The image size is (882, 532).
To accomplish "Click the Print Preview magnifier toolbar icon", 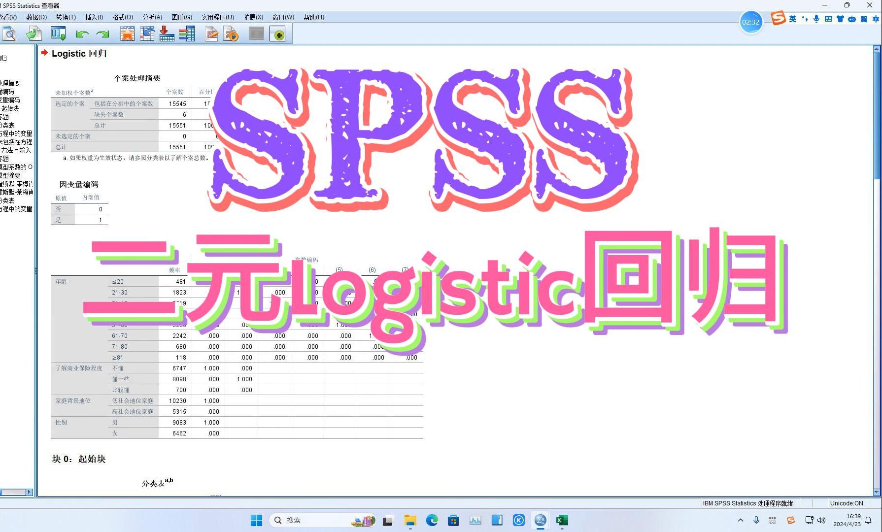I will [x=9, y=34].
